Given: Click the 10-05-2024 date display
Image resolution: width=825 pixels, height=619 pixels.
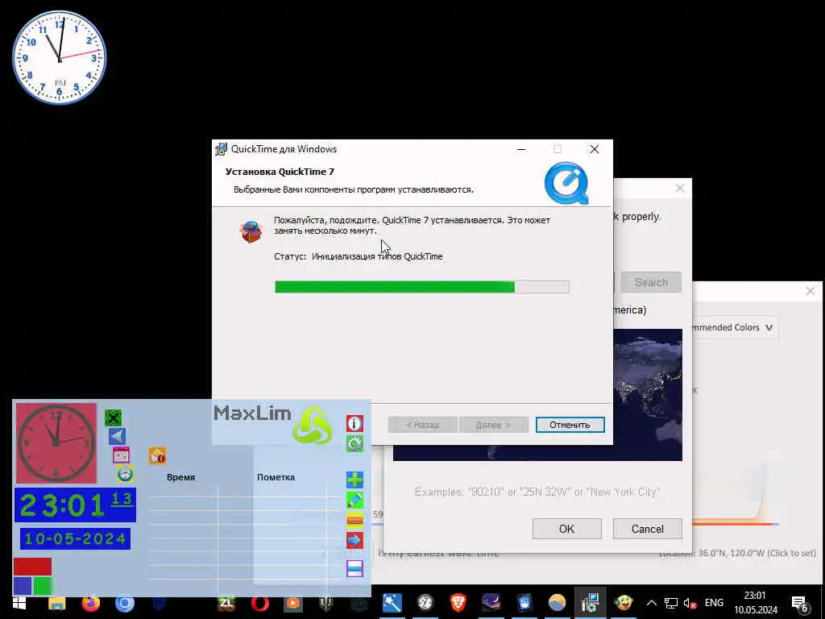Looking at the screenshot, I should 75,539.
